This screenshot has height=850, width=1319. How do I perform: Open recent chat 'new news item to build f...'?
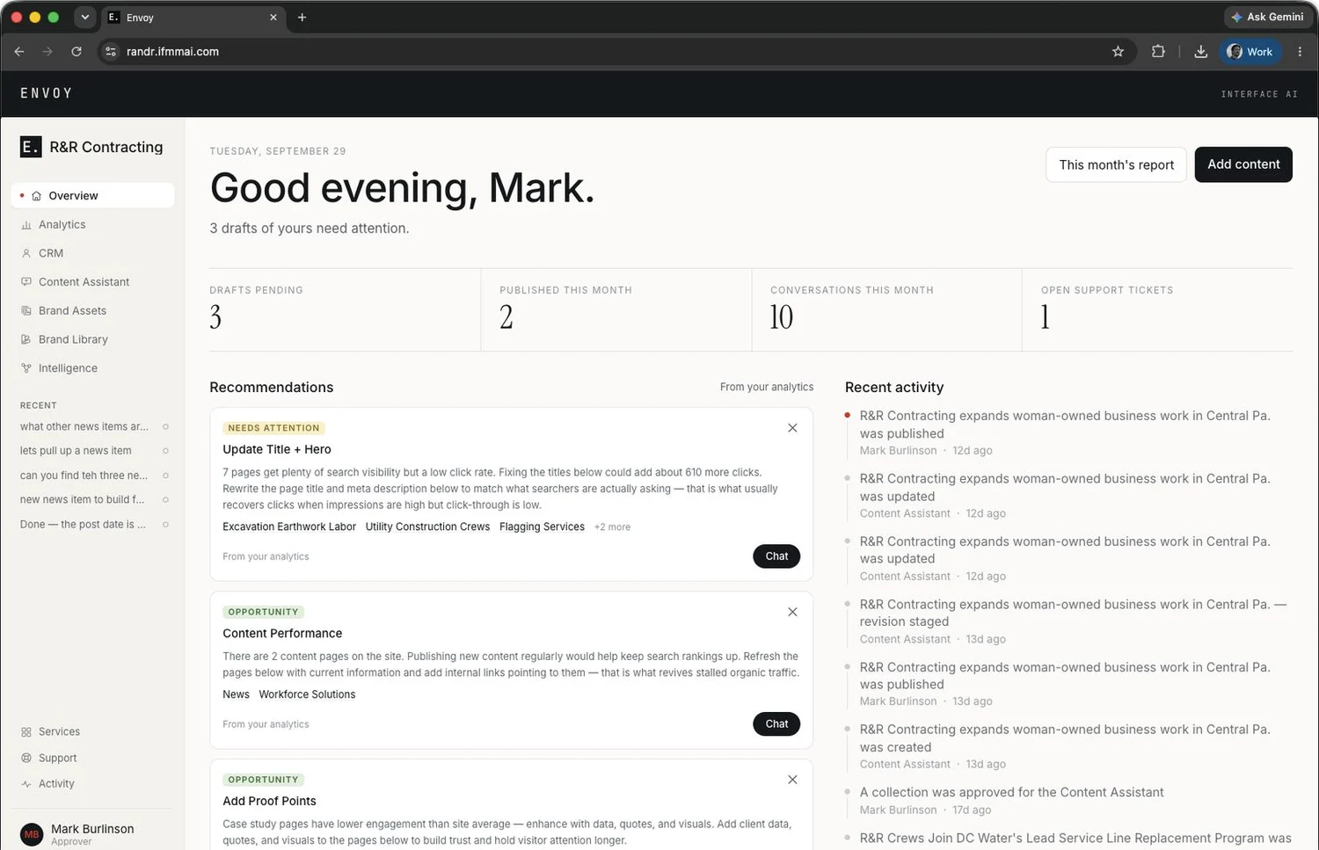click(83, 499)
